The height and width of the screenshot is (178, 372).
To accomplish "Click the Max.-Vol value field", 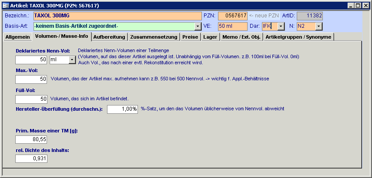I will pos(31,79).
